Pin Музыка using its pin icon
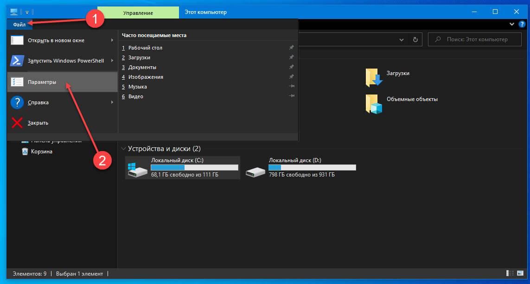 pos(291,87)
